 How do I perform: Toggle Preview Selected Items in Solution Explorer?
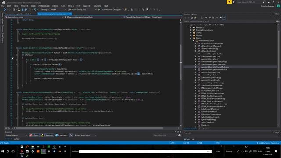(x=224, y=18)
